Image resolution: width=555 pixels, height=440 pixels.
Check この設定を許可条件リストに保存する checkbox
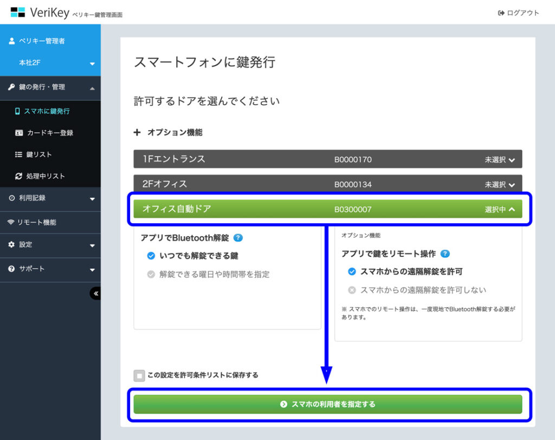[139, 376]
